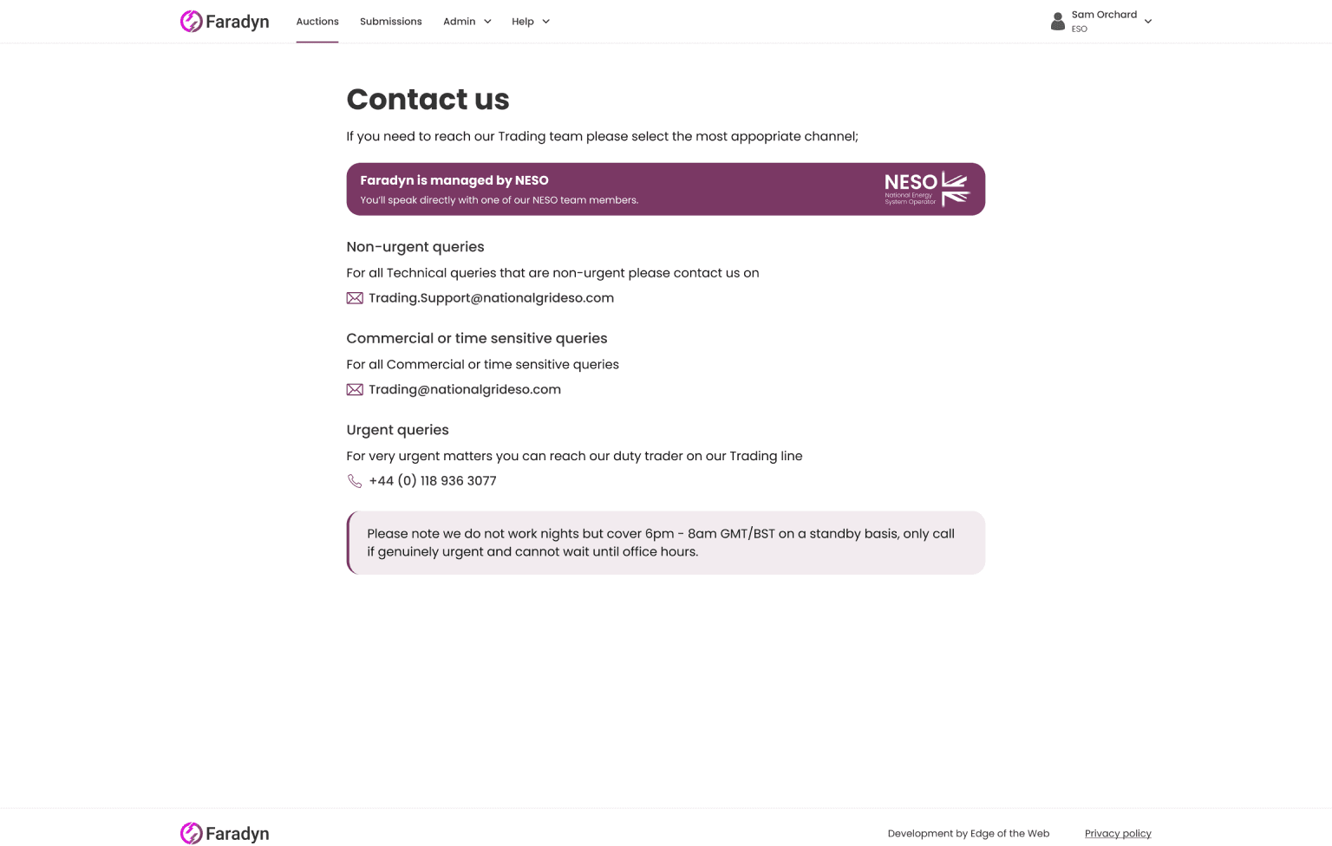Image resolution: width=1332 pixels, height=846 pixels.
Task: Click the phone icon beside trading line
Action: (x=355, y=481)
